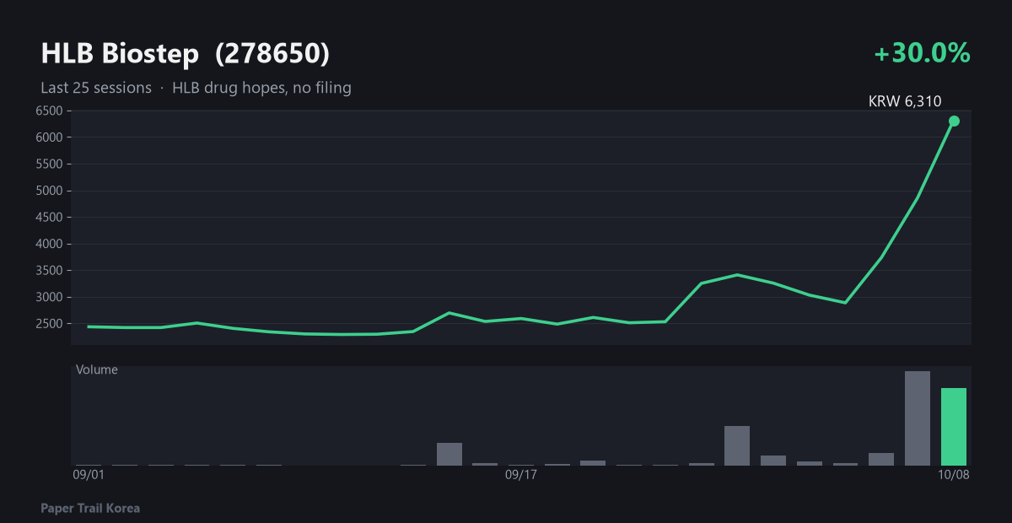Click the subtitle starting 'Last 25 sessions'
Viewport: 1012px width, 523px height.
click(196, 88)
